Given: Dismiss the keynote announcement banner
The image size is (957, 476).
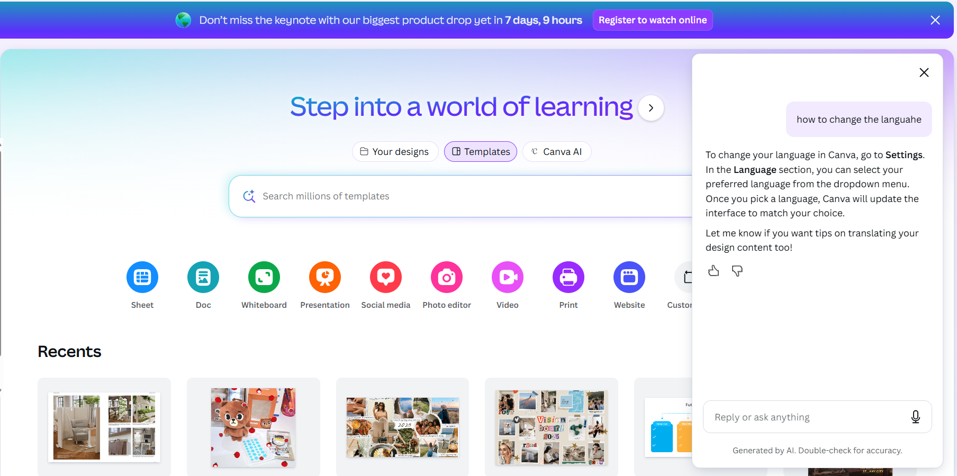Looking at the screenshot, I should click(x=935, y=20).
